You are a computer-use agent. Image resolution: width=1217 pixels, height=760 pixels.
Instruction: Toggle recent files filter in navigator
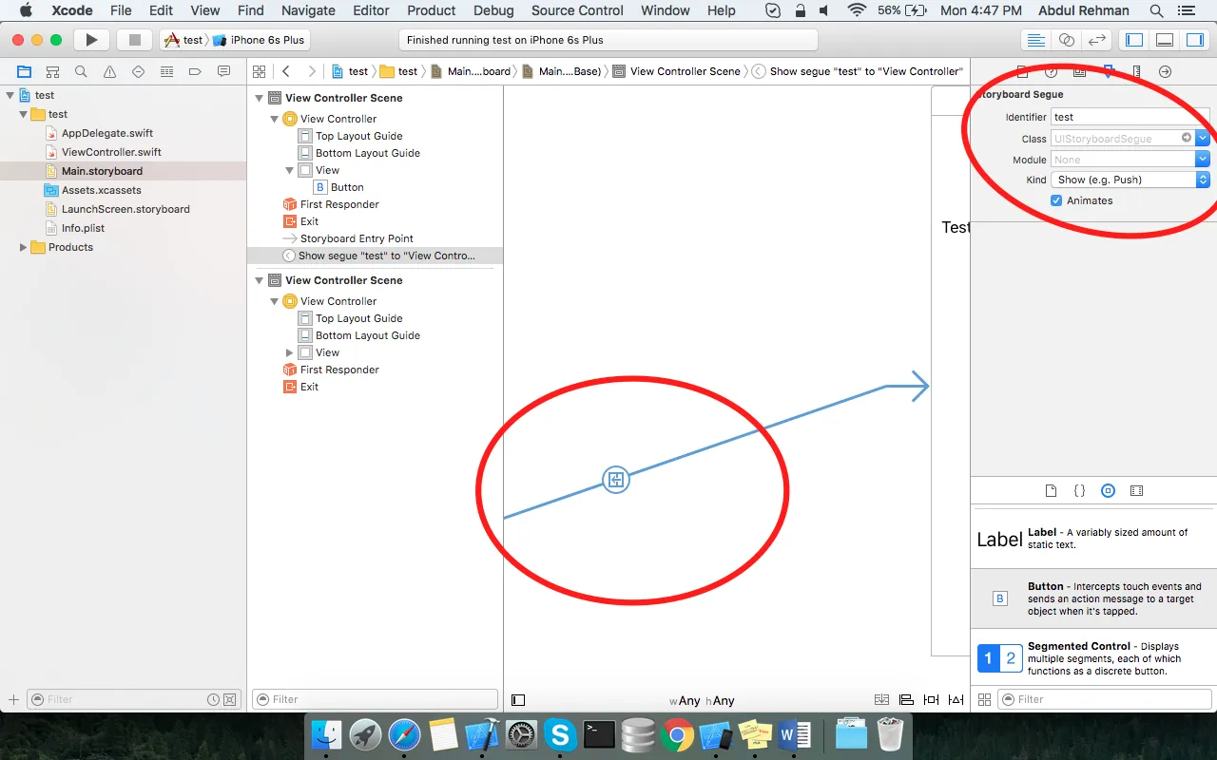(x=214, y=699)
